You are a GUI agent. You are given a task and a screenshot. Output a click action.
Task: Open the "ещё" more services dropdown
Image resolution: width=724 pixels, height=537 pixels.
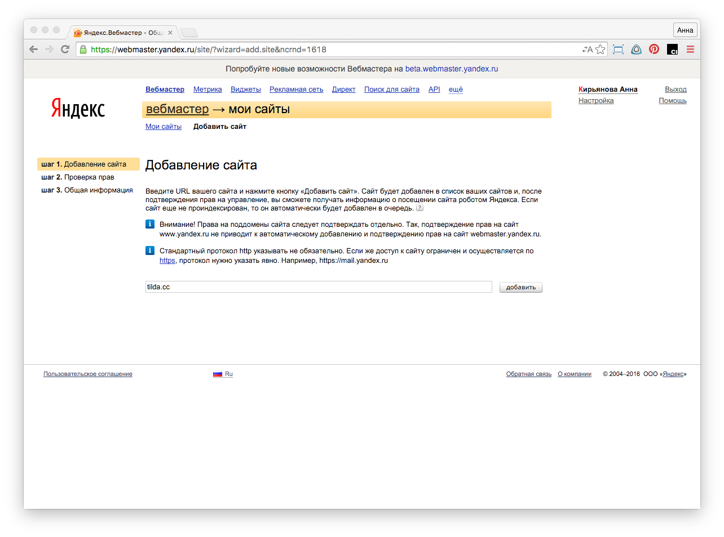pos(456,89)
